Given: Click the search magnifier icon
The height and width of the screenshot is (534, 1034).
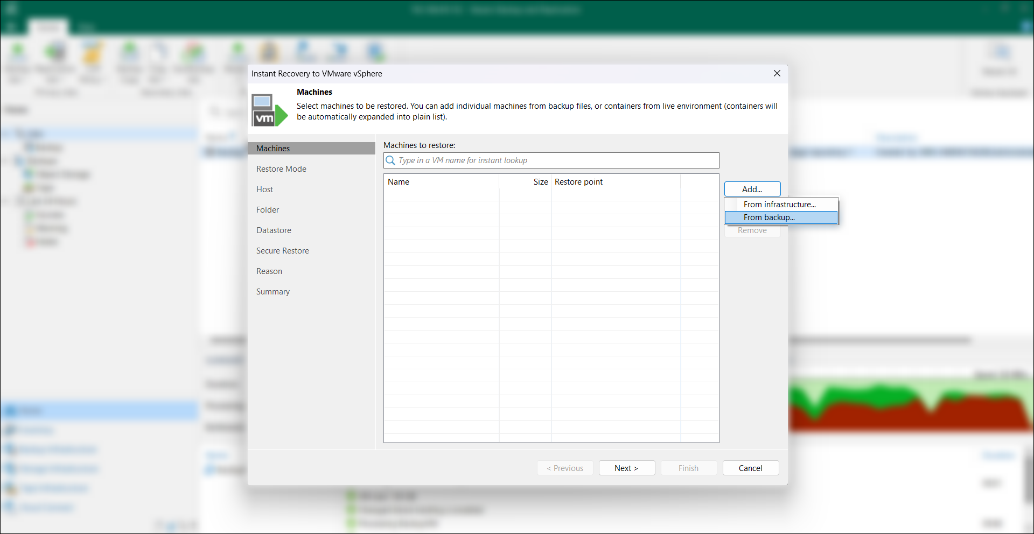Looking at the screenshot, I should pyautogui.click(x=390, y=160).
